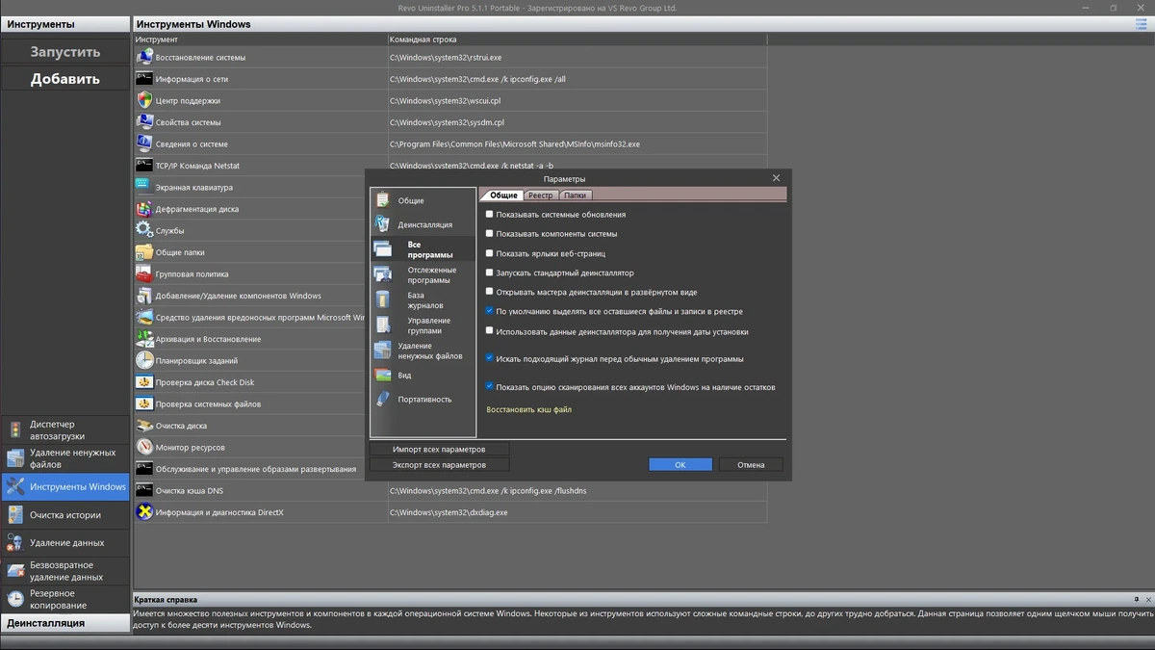Click the Отслеженные программы icon in Параметры
The width and height of the screenshot is (1155, 650).
click(383, 274)
